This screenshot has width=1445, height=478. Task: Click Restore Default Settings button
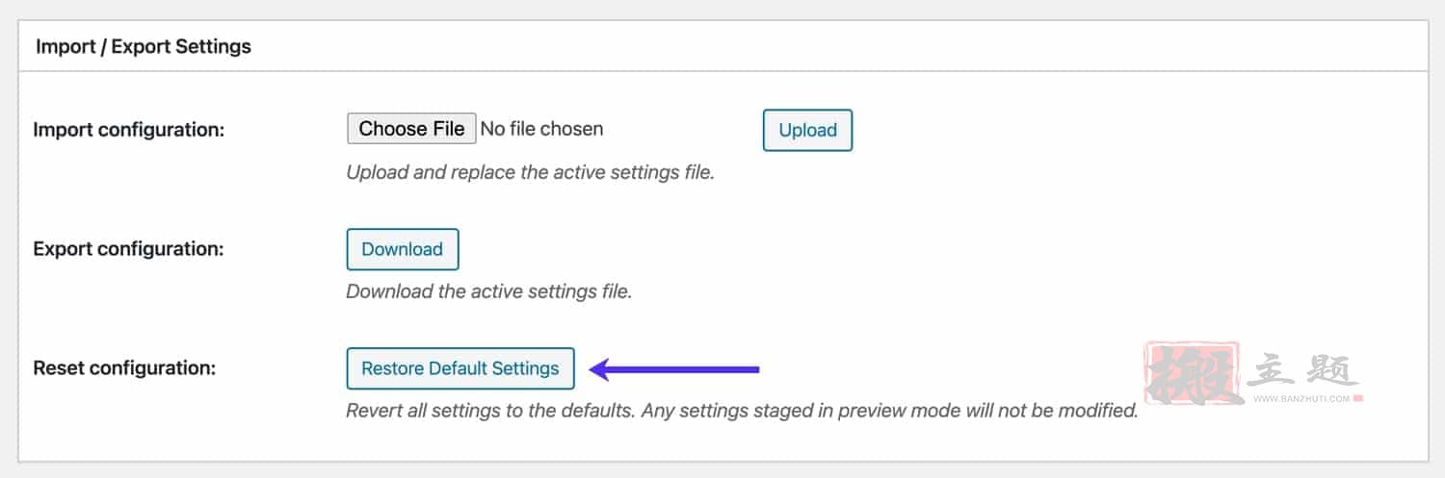pyautogui.click(x=460, y=368)
